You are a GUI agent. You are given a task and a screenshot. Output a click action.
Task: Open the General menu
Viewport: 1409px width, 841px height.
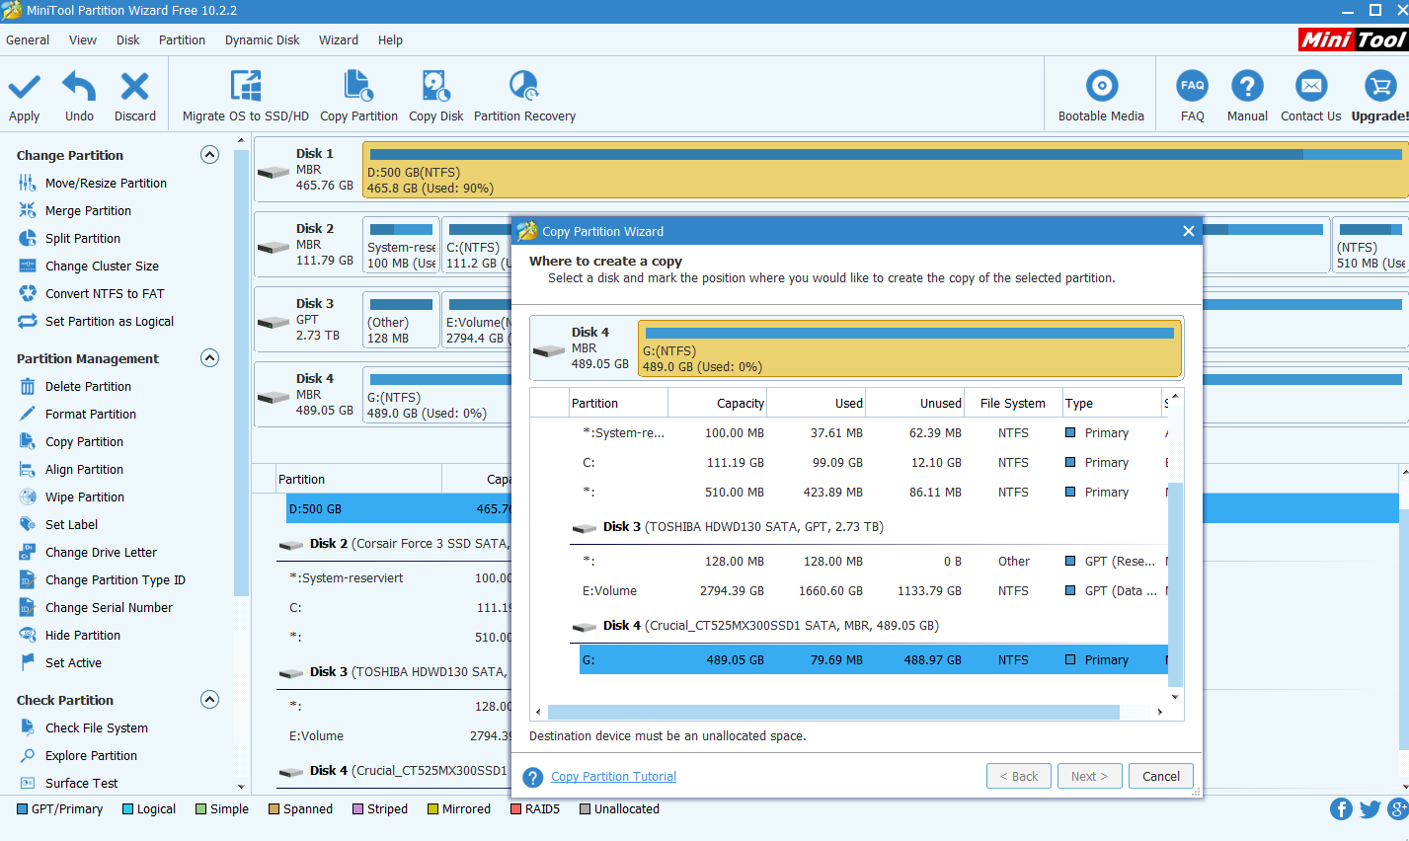coord(28,40)
